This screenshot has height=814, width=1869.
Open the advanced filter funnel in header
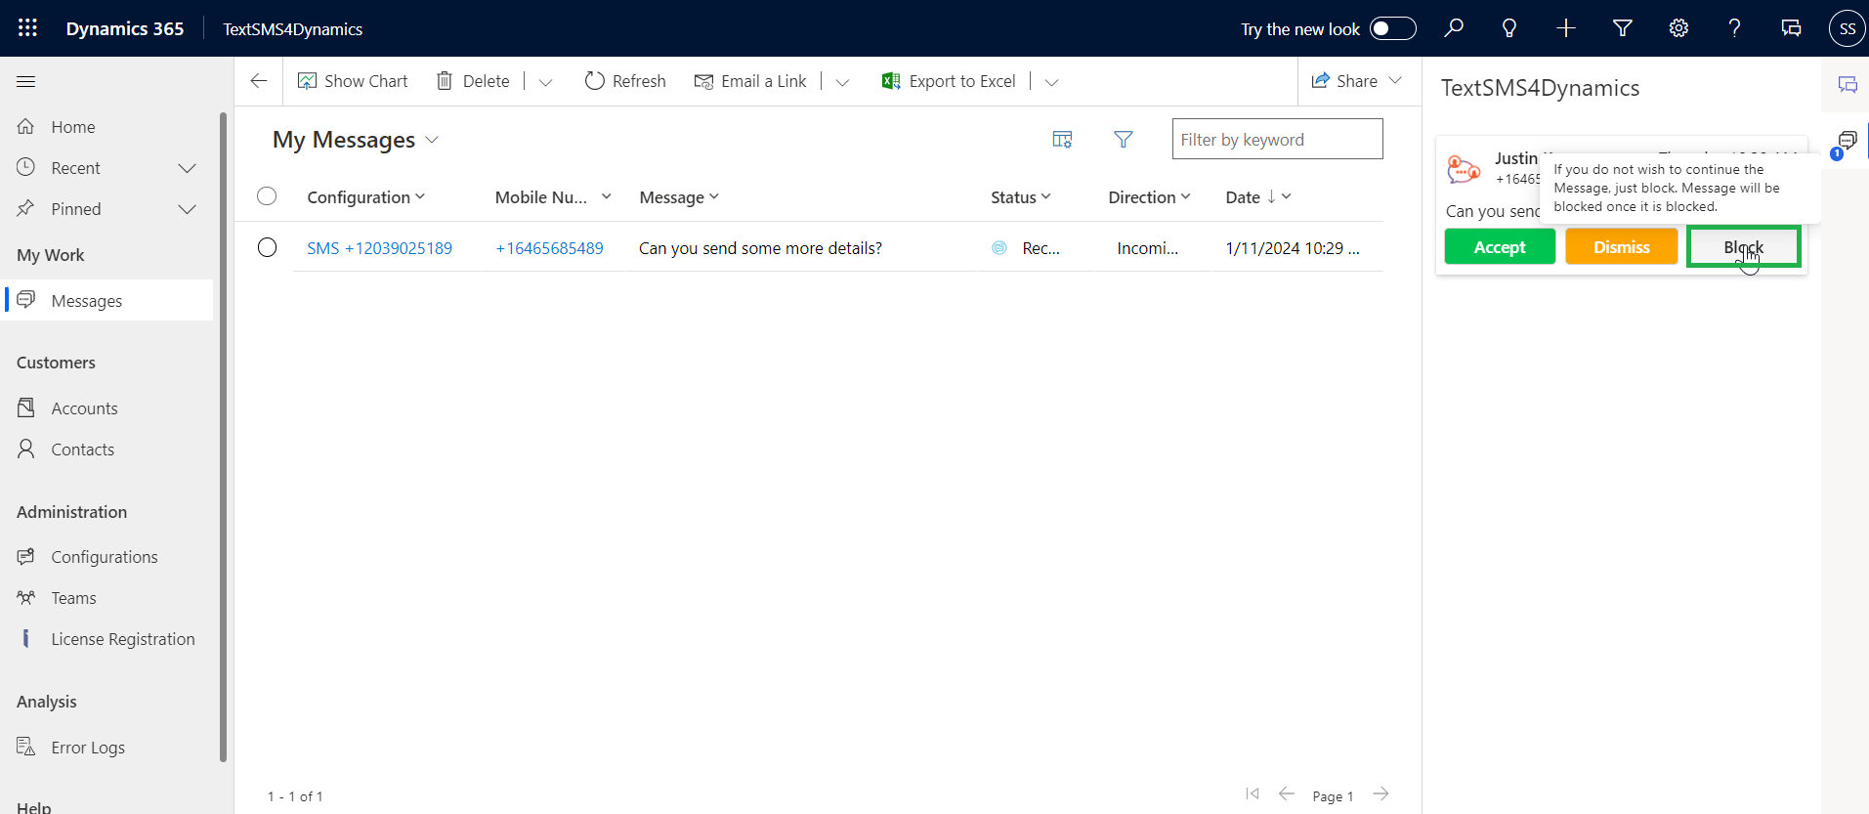point(1623,28)
